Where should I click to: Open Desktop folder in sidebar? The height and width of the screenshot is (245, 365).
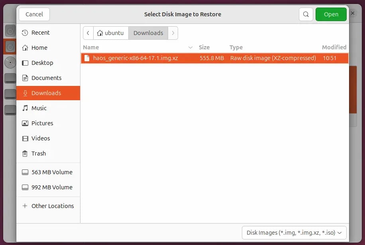click(42, 63)
